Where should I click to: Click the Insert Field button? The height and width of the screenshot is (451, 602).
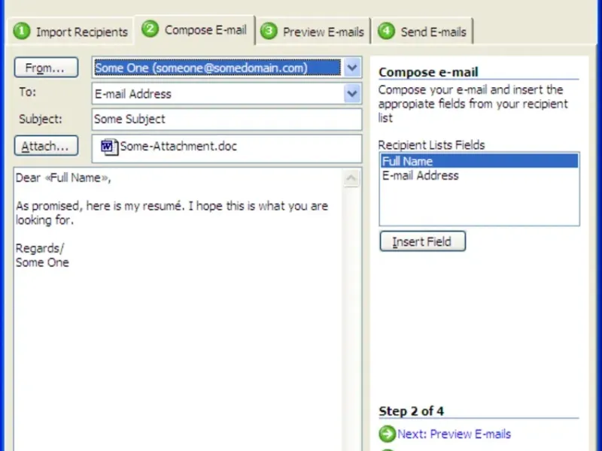(422, 241)
